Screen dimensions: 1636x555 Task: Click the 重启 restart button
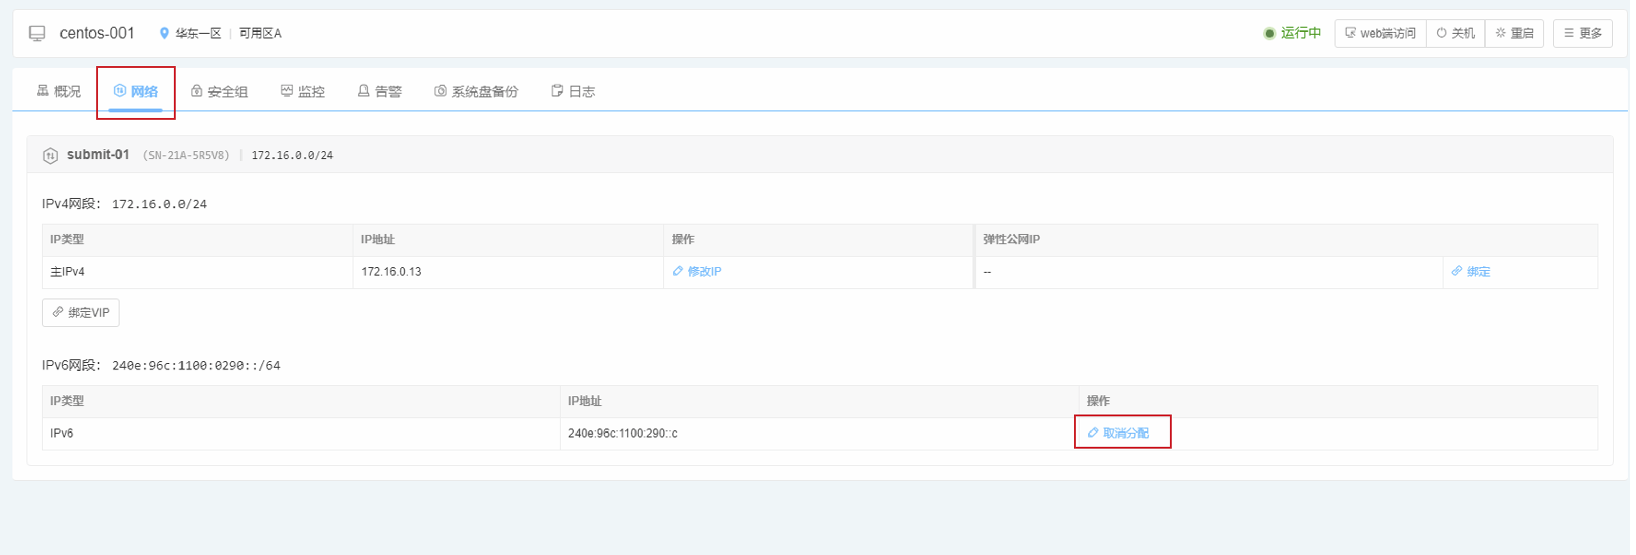1514,33
